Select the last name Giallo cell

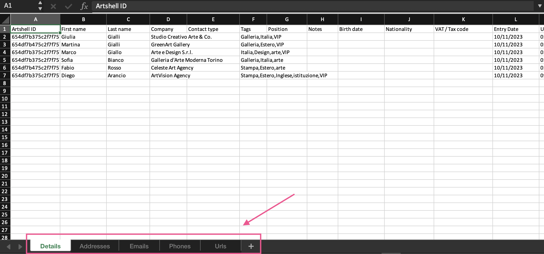point(128,52)
